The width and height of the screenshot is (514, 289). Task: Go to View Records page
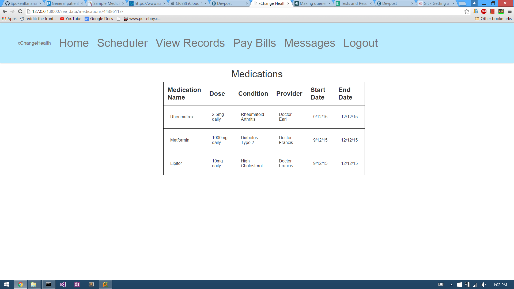pyautogui.click(x=190, y=43)
